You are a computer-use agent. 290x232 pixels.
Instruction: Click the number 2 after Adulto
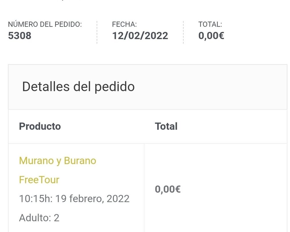point(57,217)
